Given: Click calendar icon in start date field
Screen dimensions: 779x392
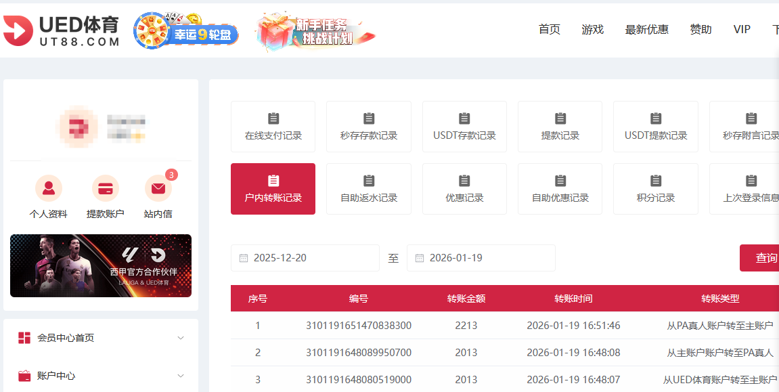Looking at the screenshot, I should tap(244, 258).
